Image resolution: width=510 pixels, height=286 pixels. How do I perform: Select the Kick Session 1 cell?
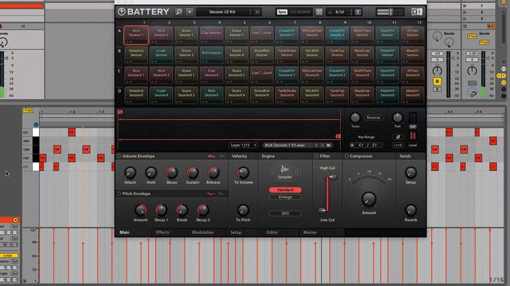pos(136,35)
